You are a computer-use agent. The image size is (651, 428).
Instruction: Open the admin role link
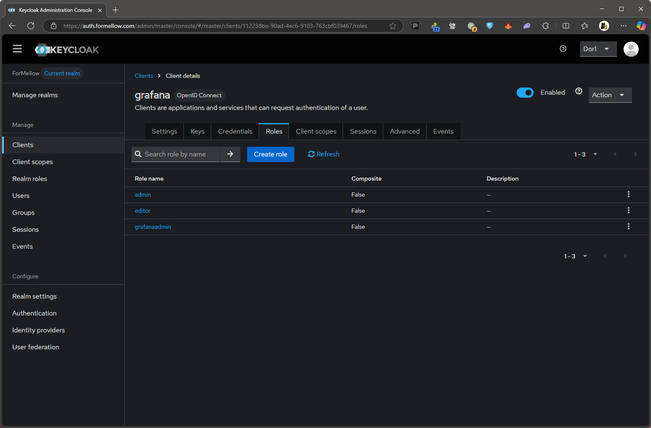coord(143,195)
